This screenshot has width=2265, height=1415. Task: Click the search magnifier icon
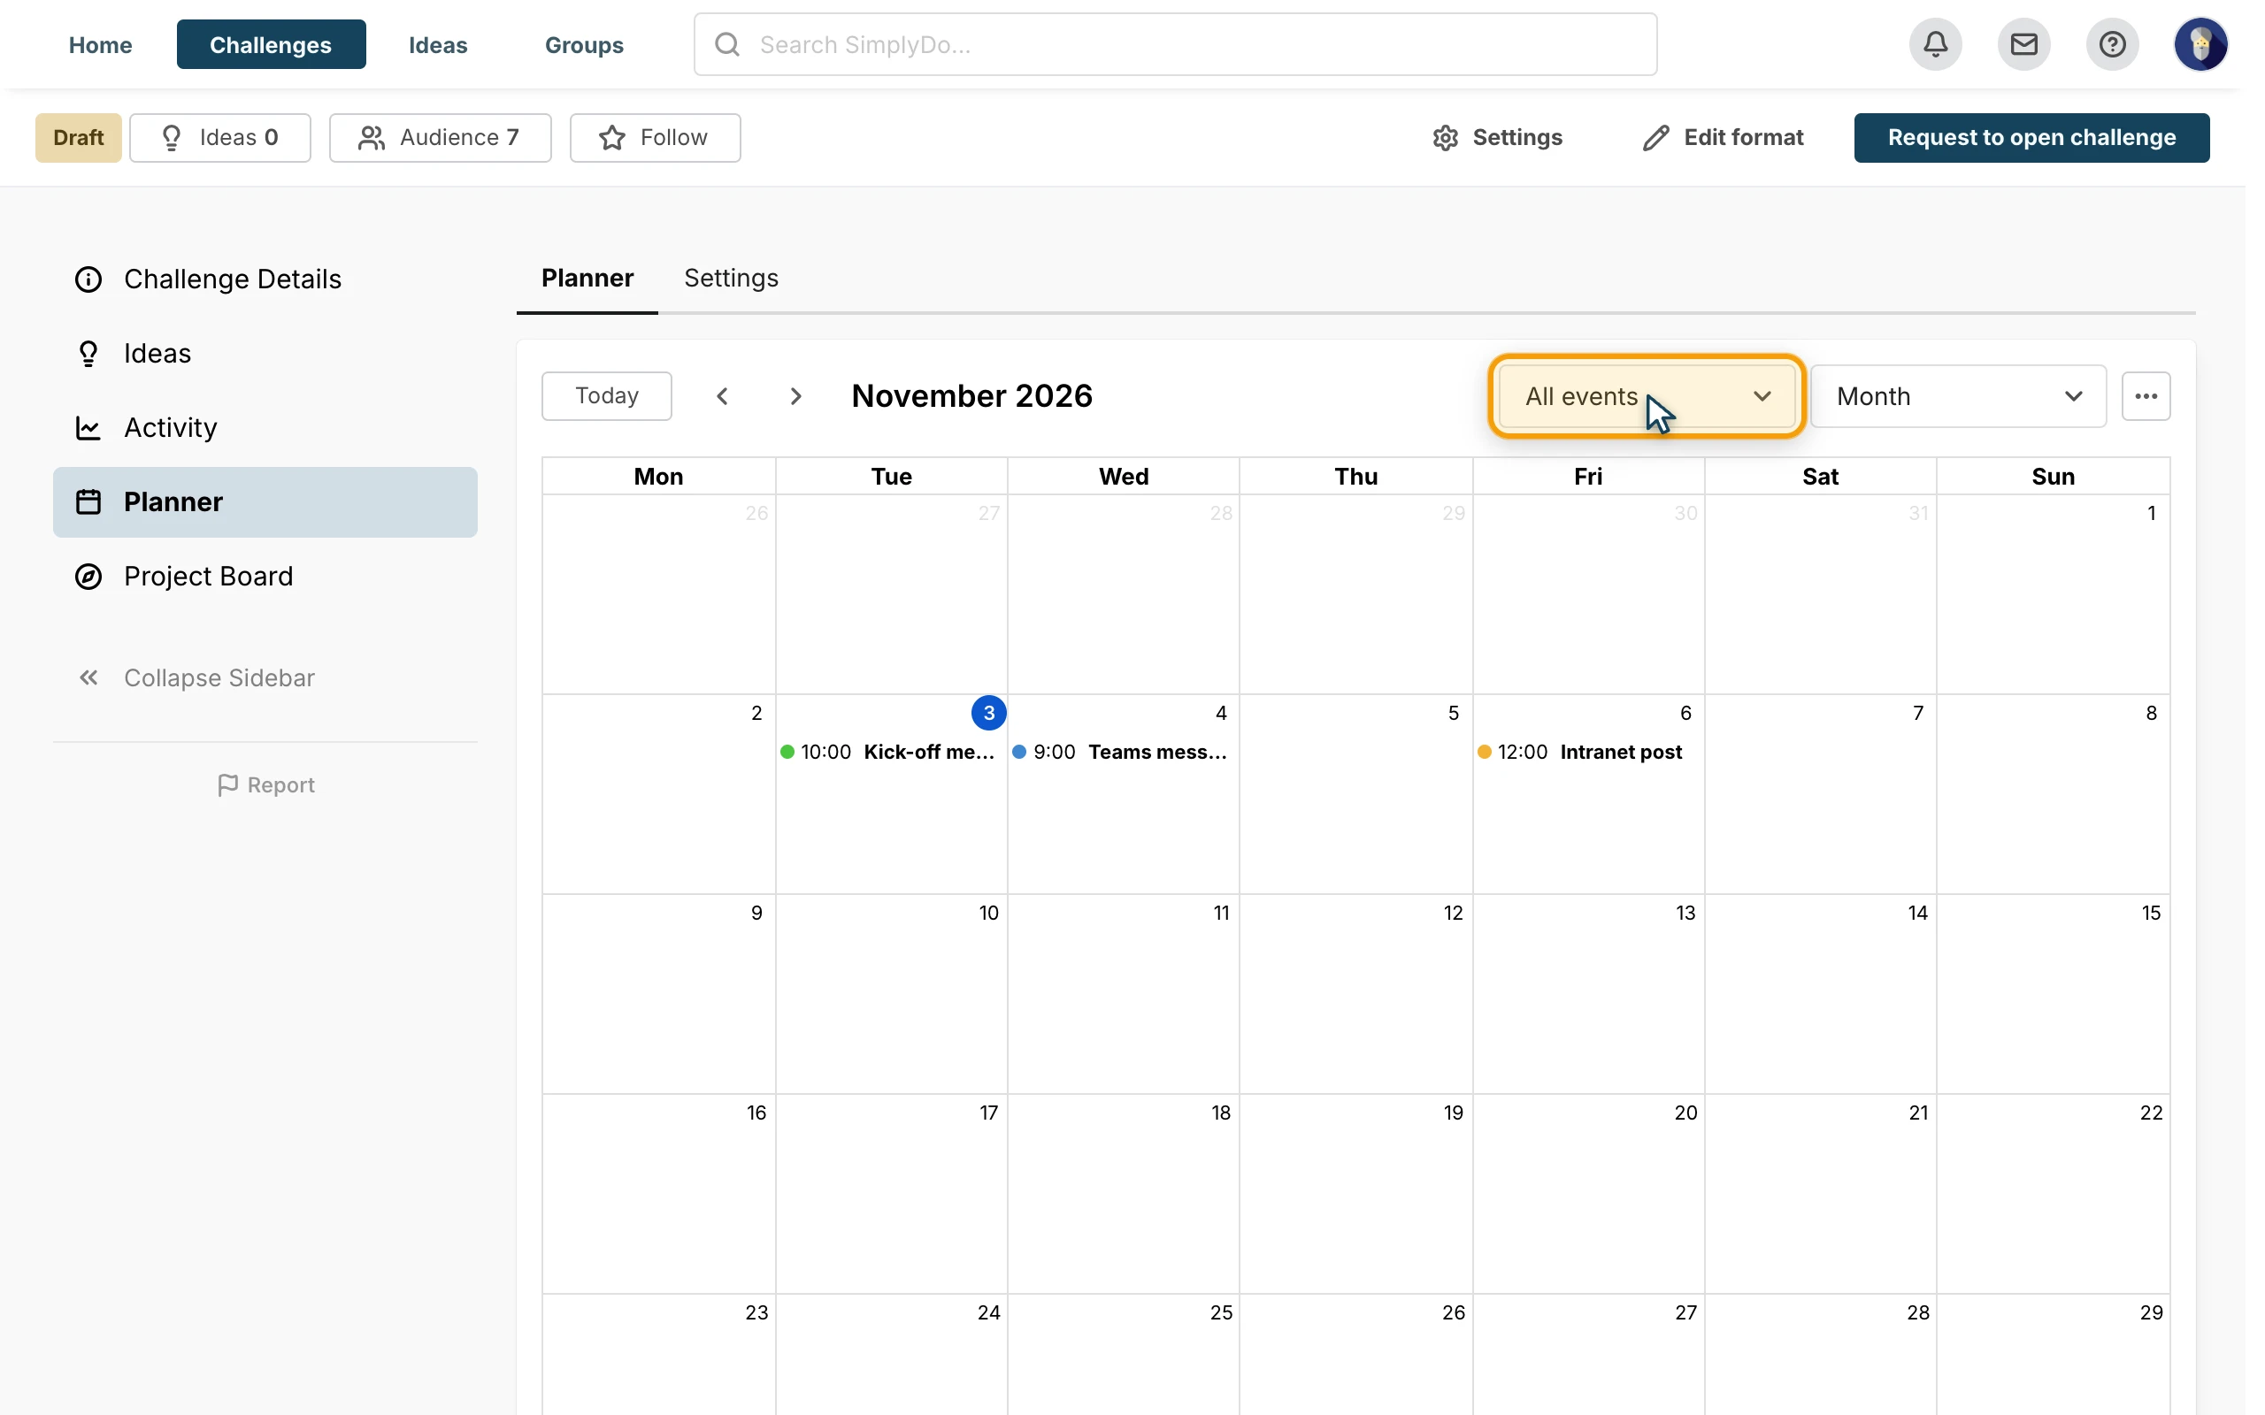727,44
